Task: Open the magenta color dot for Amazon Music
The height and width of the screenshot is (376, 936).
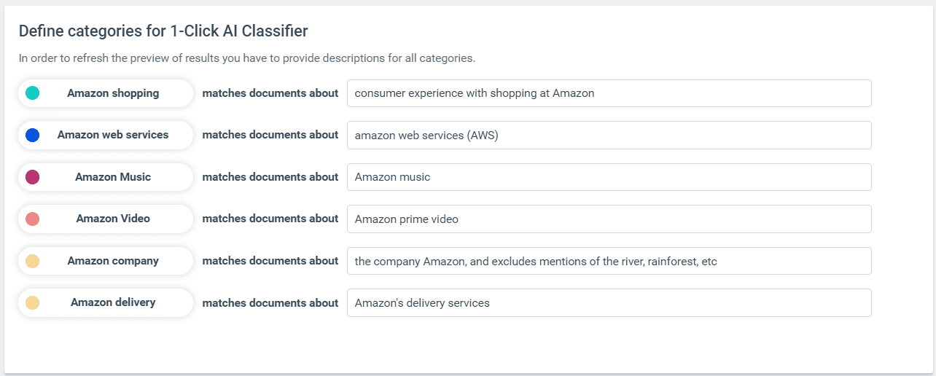Action: point(32,177)
